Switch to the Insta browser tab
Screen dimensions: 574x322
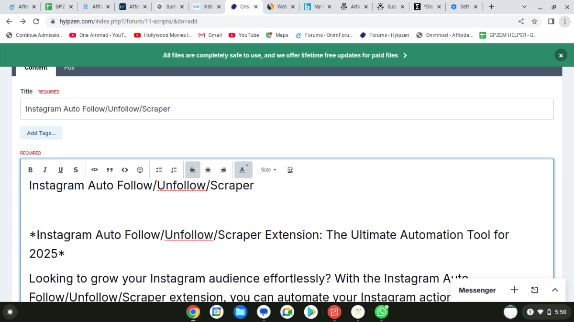tap(207, 7)
